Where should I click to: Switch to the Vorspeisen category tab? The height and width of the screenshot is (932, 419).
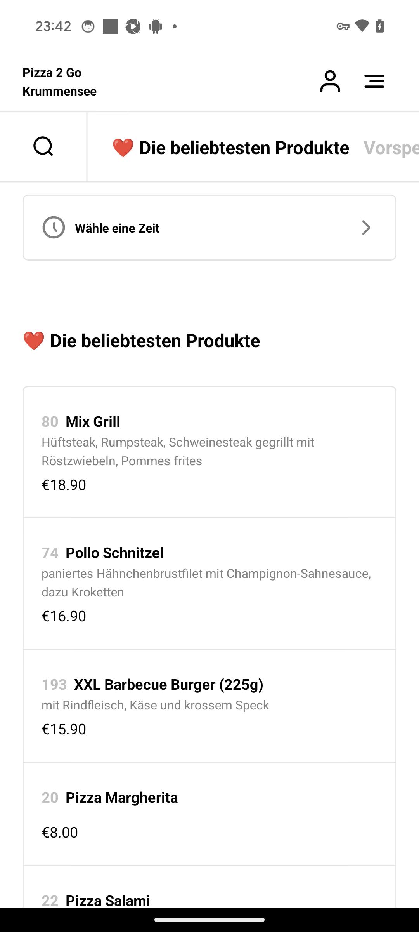tap(391, 148)
